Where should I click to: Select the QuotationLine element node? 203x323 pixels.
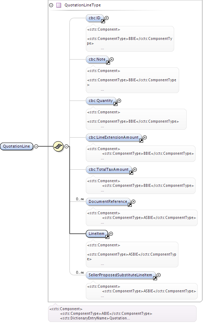click(x=16, y=146)
